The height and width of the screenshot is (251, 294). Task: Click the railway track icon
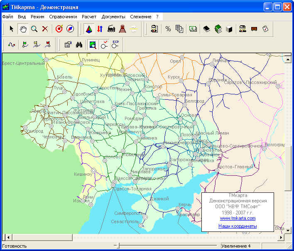click(122, 29)
